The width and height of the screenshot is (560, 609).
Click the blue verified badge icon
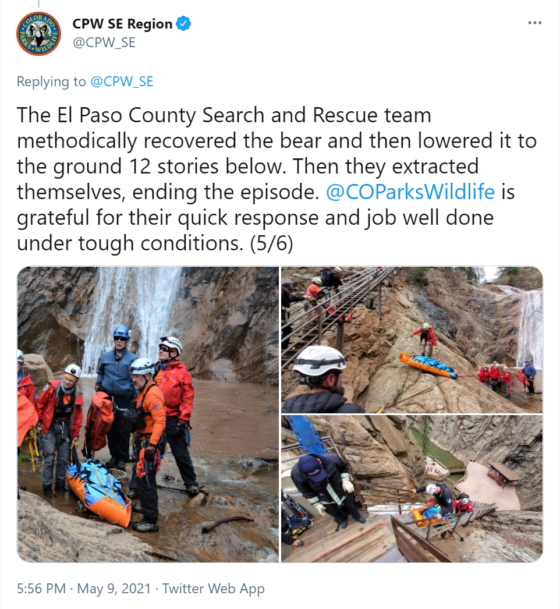[184, 24]
